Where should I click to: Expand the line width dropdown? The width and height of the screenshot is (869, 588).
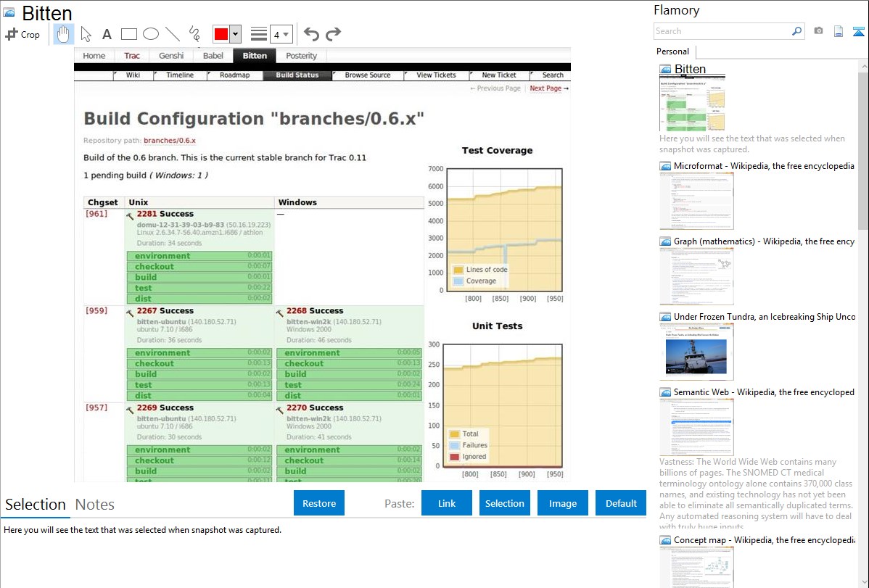281,34
